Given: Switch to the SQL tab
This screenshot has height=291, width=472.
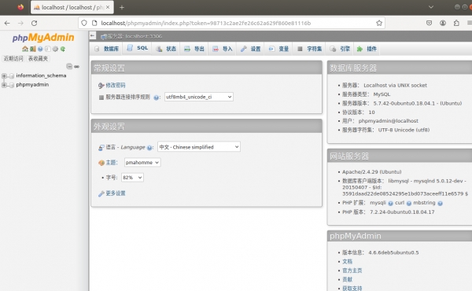Looking at the screenshot, I should [x=138, y=48].
